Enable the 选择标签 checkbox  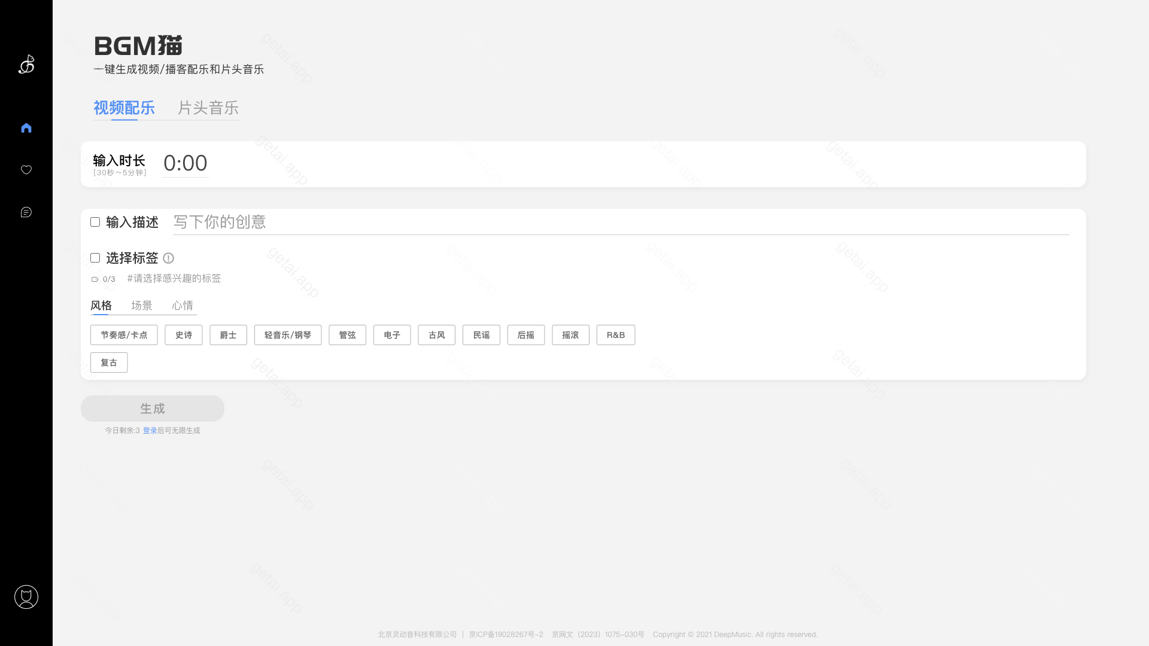pos(95,258)
